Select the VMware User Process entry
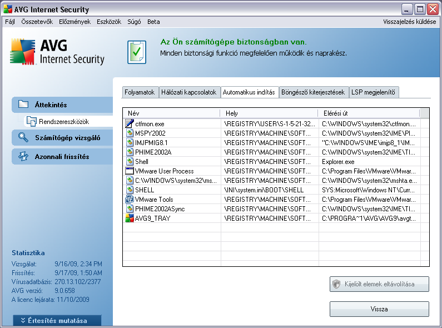 click(x=165, y=171)
